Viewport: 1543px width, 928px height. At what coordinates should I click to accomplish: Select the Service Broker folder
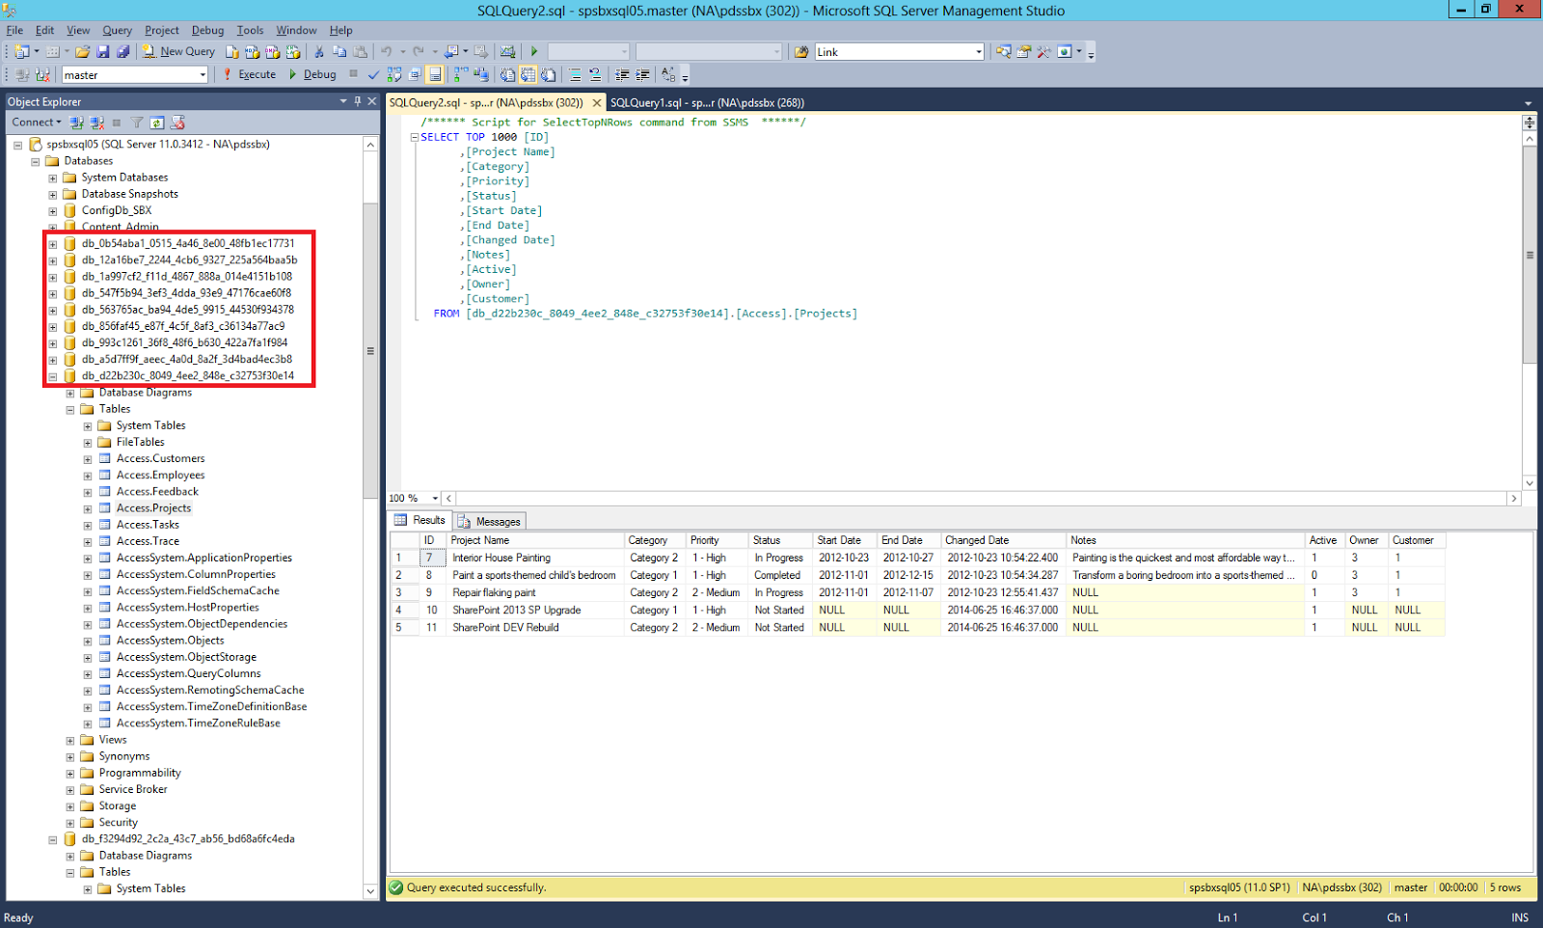coord(133,790)
